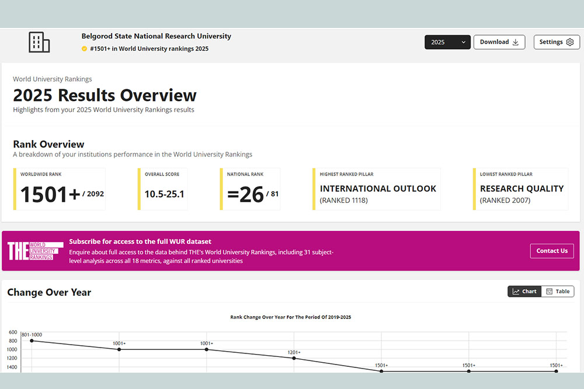Click the chart title "Rank Change Over Year"
Viewport: 584px width, 389px height.
pyautogui.click(x=290, y=317)
